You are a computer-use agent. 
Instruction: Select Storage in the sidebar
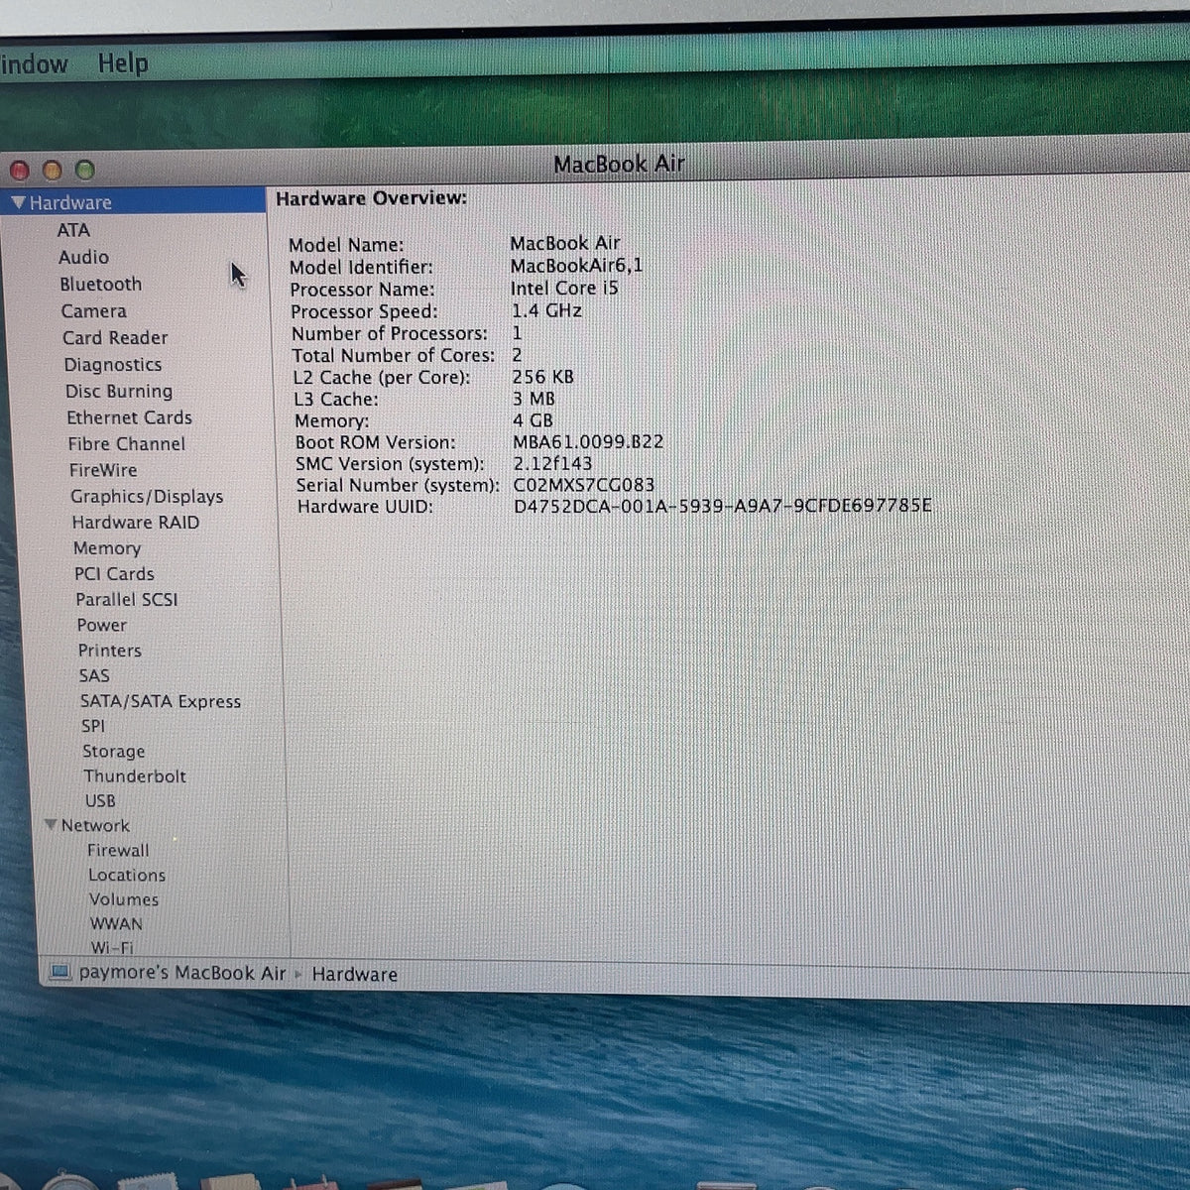click(x=114, y=751)
